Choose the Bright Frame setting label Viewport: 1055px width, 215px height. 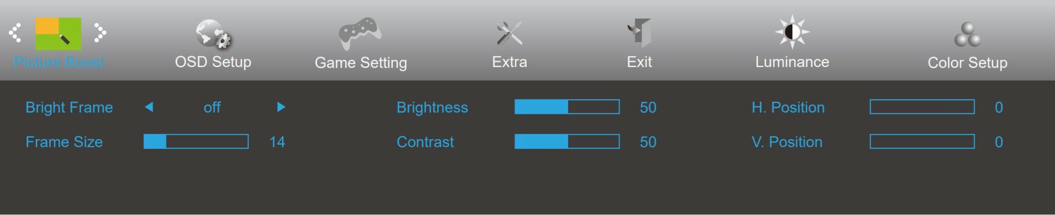tap(69, 107)
